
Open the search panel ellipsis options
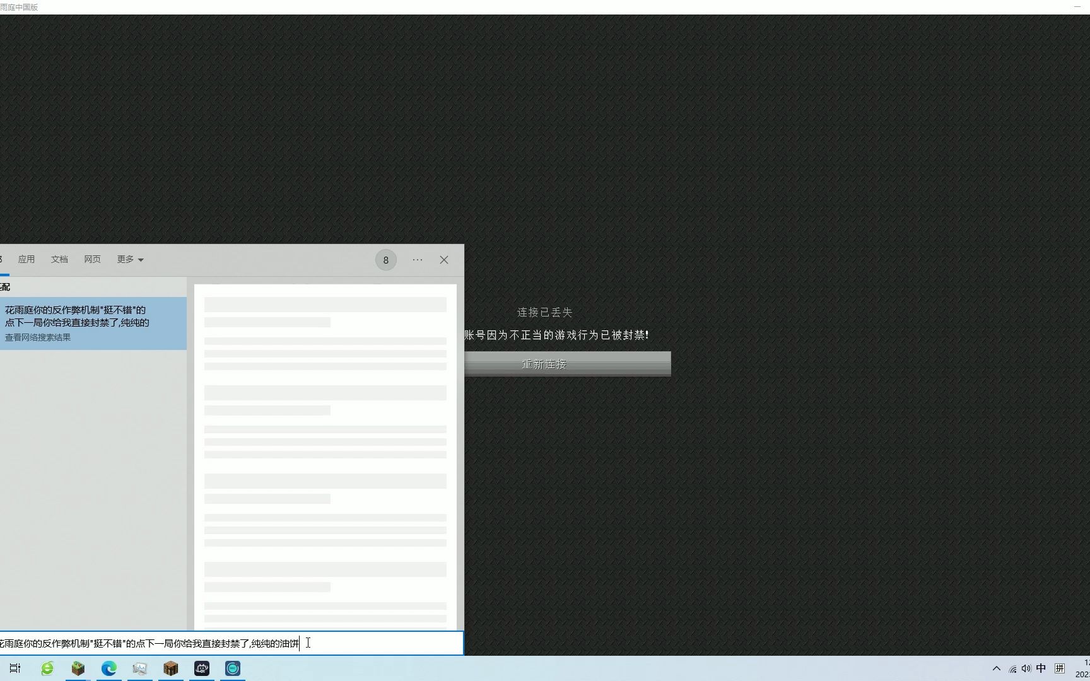(x=418, y=260)
